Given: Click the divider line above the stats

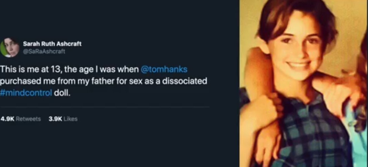Looking at the screenshot, I should point(105,107).
